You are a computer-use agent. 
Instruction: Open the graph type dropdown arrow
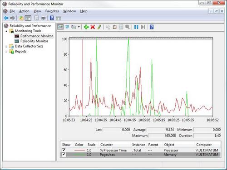pos(79,27)
